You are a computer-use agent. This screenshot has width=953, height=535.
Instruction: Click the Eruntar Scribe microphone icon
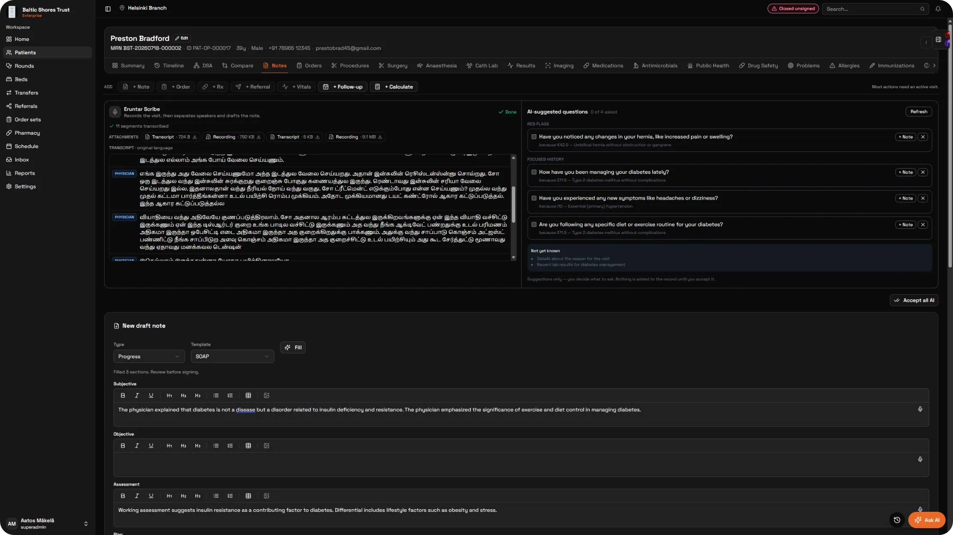coord(115,112)
